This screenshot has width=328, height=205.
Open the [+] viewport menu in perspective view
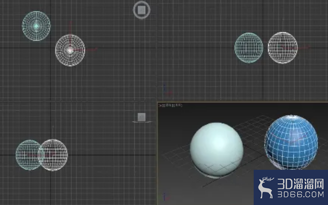161,105
